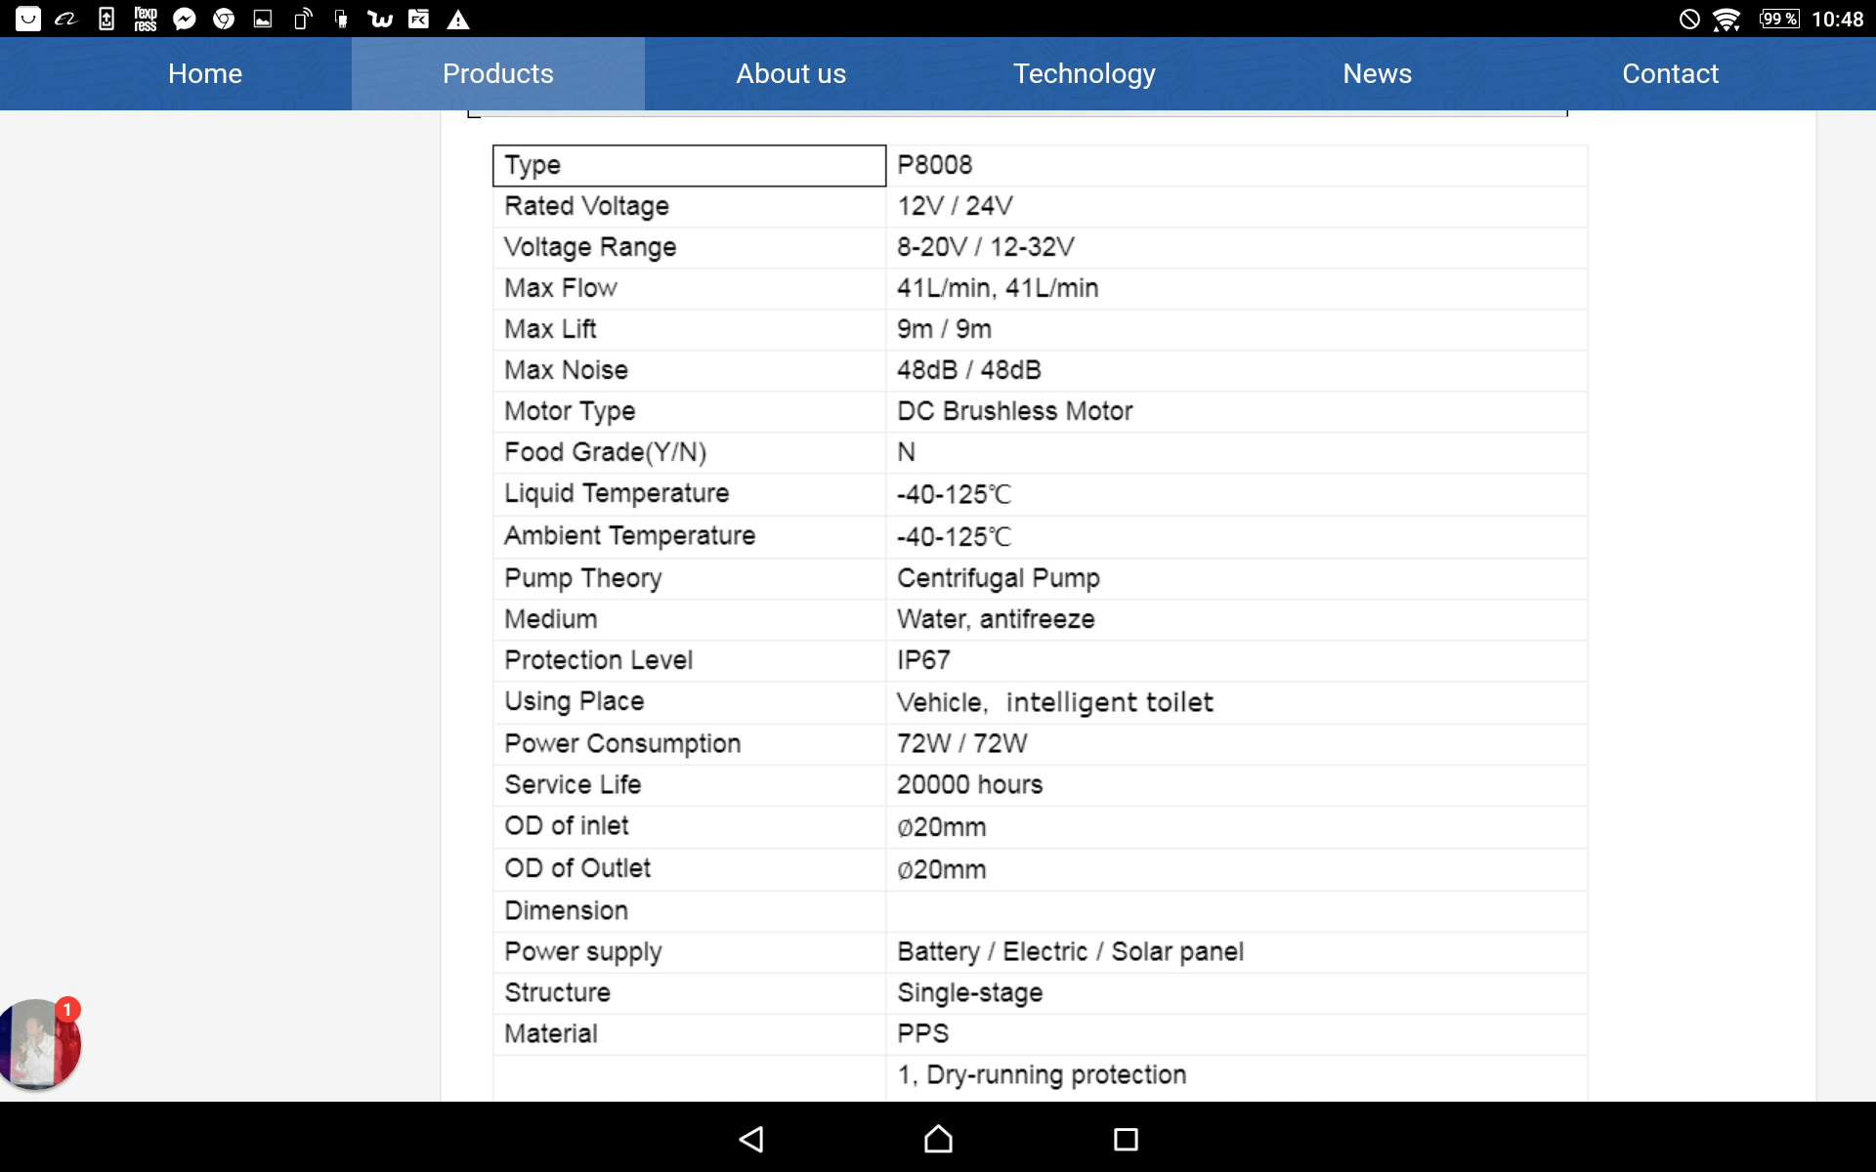The height and width of the screenshot is (1172, 1876).
Task: Navigate to About us page
Action: [791, 73]
